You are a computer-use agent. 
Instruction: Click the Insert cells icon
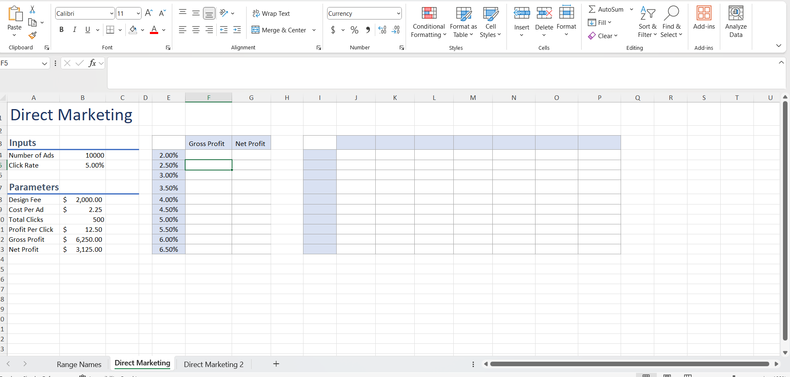pos(522,13)
